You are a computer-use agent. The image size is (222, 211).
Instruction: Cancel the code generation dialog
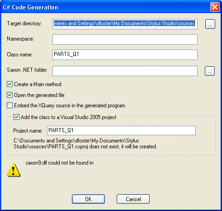[x=133, y=199]
